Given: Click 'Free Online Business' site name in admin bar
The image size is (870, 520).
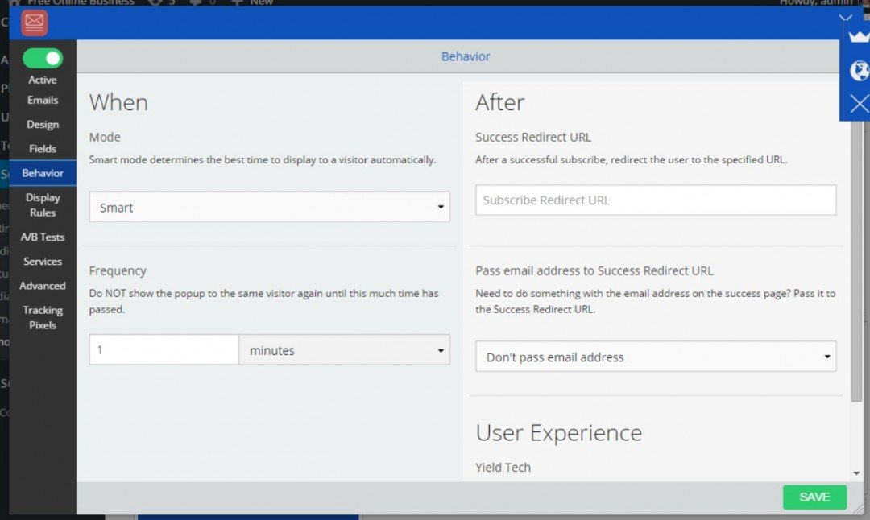Looking at the screenshot, I should 81,2.
